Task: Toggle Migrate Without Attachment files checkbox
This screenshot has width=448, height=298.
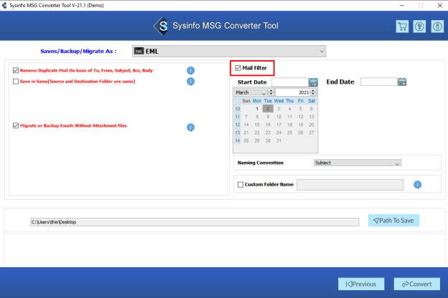Action: [16, 126]
